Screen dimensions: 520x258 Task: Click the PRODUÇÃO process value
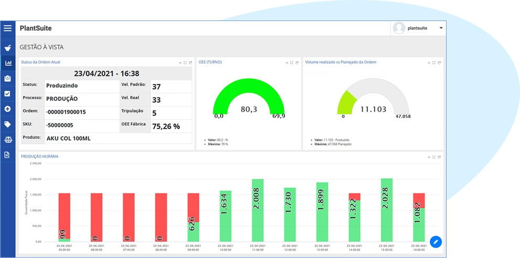pyautogui.click(x=62, y=99)
